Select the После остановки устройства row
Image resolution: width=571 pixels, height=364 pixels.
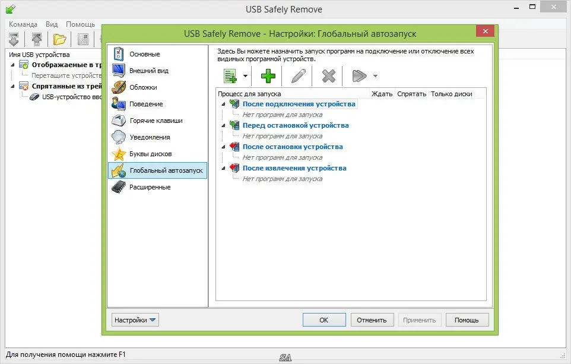(293, 147)
